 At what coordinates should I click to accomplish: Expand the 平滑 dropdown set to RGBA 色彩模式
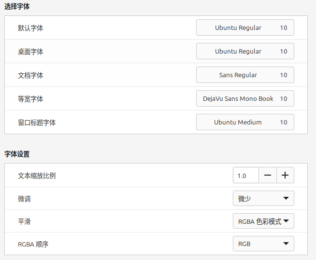[x=263, y=221]
